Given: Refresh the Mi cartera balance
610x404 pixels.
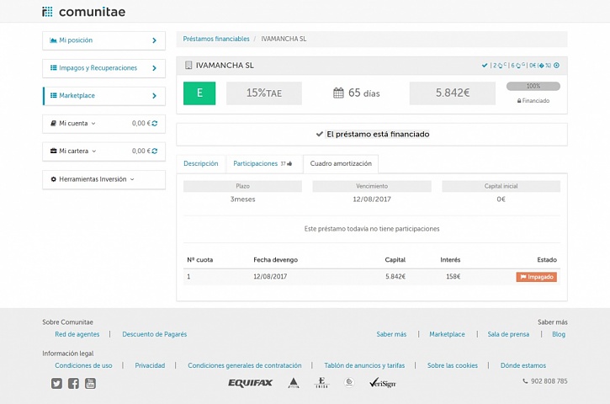Looking at the screenshot, I should click(155, 151).
